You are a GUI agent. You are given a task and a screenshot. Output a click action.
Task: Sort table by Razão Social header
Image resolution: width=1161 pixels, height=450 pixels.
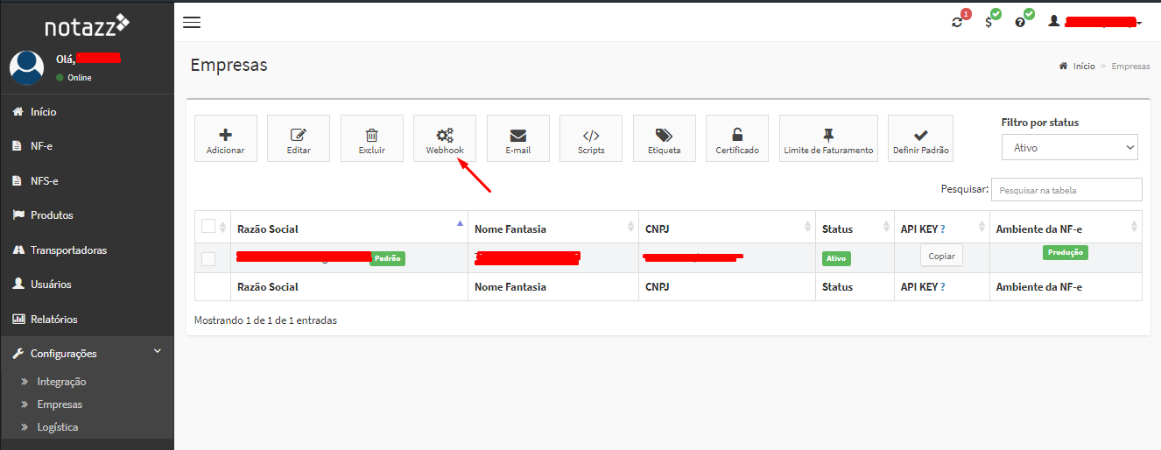[349, 229]
